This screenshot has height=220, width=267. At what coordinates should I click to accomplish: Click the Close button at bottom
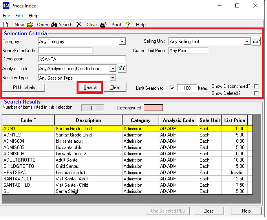coord(208,211)
